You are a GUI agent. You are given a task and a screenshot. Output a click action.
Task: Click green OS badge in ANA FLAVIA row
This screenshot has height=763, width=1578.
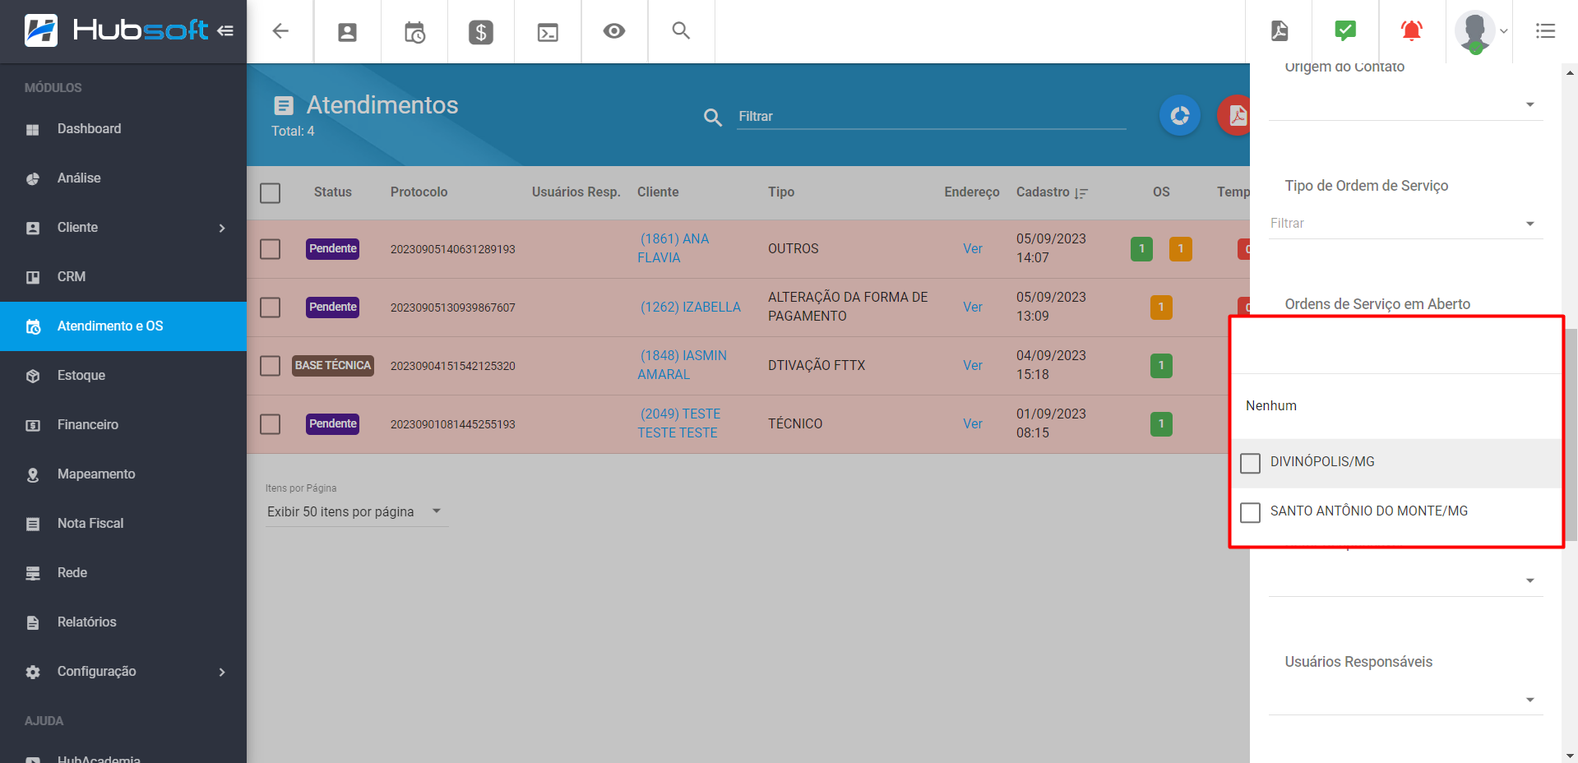tap(1141, 249)
